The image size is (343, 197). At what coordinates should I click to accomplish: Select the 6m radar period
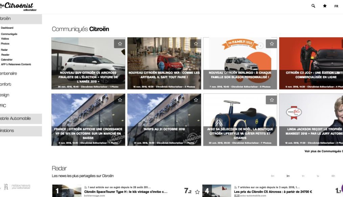coord(273,176)
